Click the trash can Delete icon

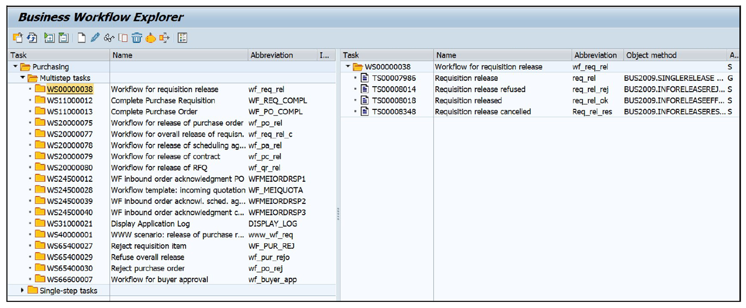[x=137, y=38]
